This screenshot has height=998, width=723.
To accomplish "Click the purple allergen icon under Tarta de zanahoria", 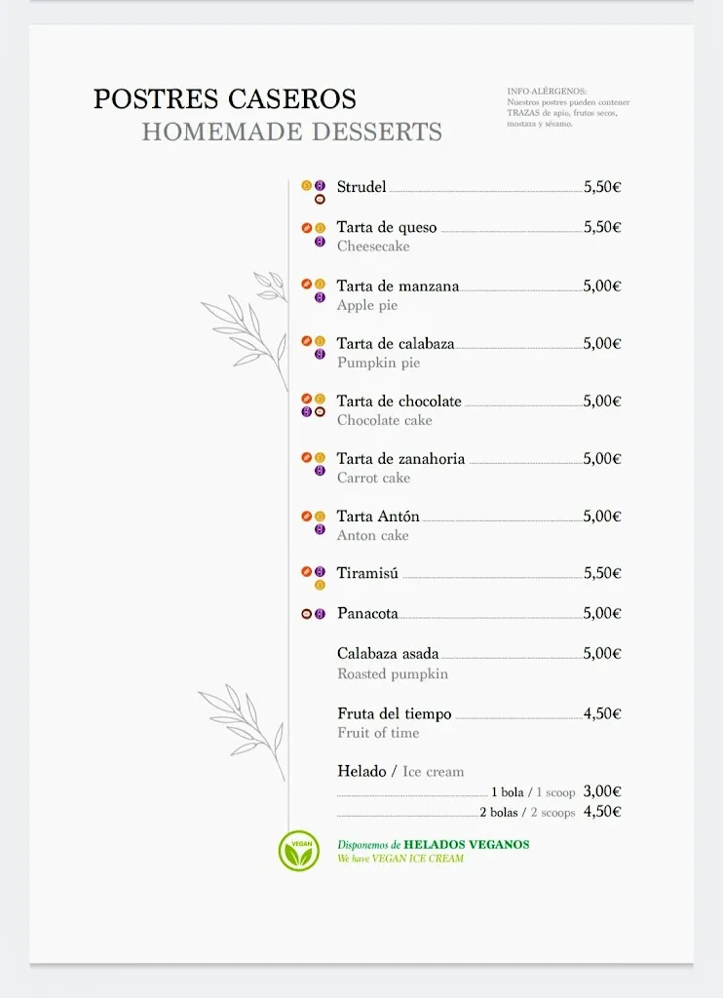I will click(320, 471).
